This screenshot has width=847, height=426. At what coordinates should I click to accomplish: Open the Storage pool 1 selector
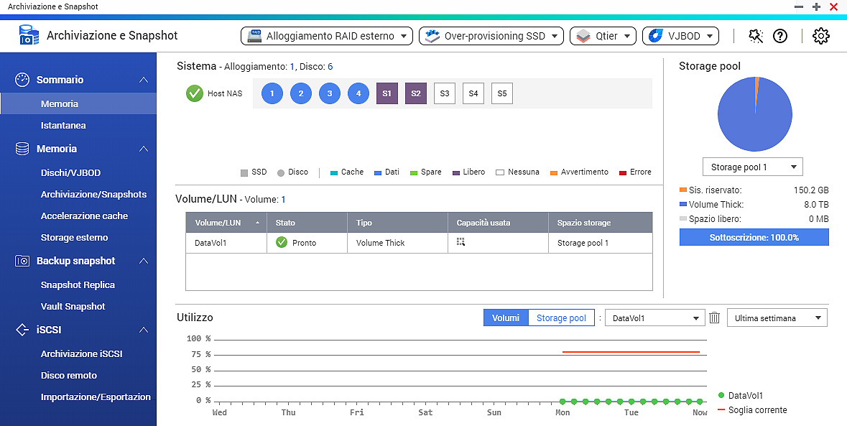click(x=752, y=167)
